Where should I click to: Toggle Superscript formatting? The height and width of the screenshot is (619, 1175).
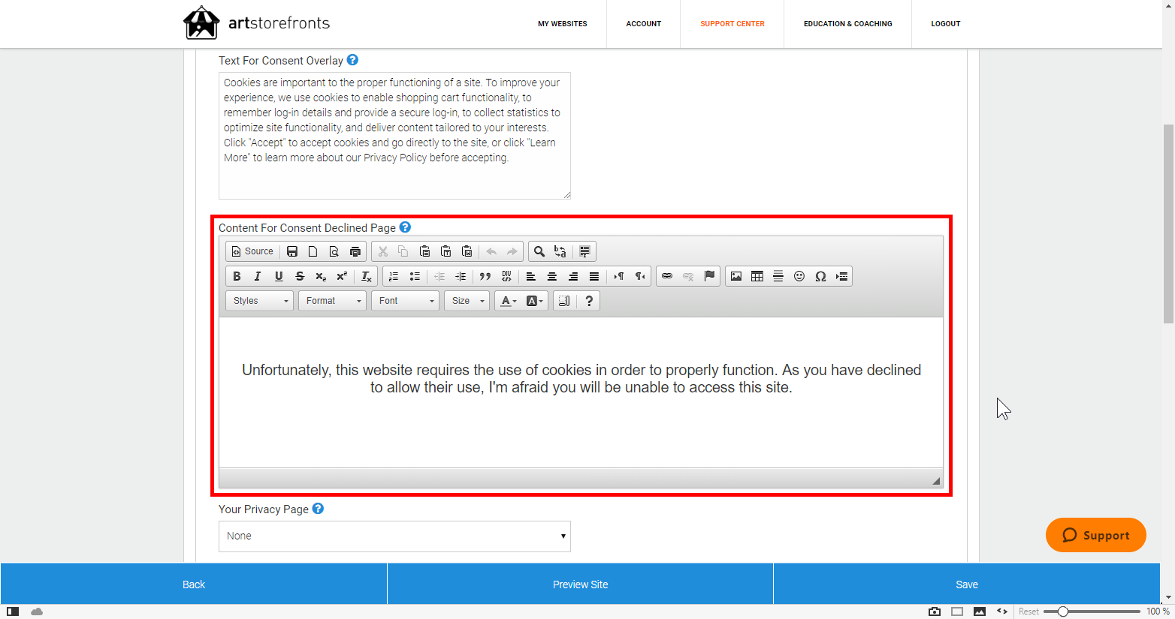[342, 276]
